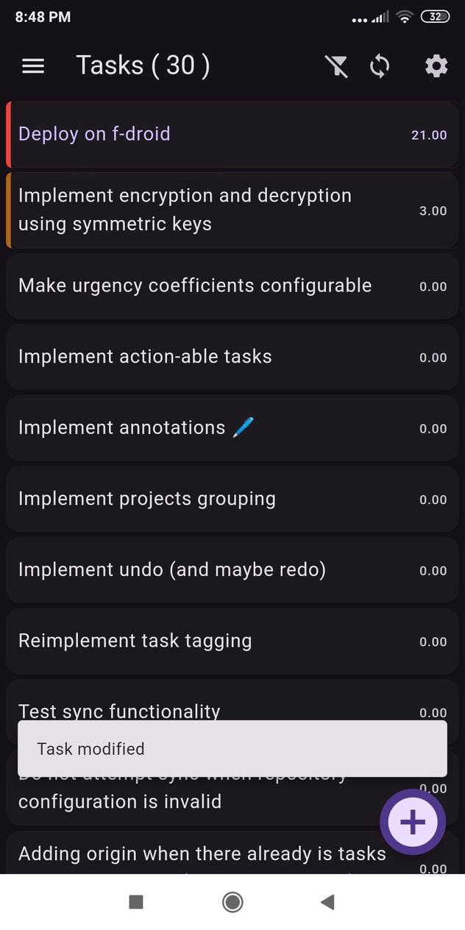Tap the purple plus button to add a task
465x930 pixels.
(x=413, y=822)
